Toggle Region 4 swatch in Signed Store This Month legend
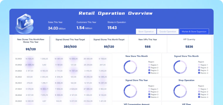 tap(199, 73)
